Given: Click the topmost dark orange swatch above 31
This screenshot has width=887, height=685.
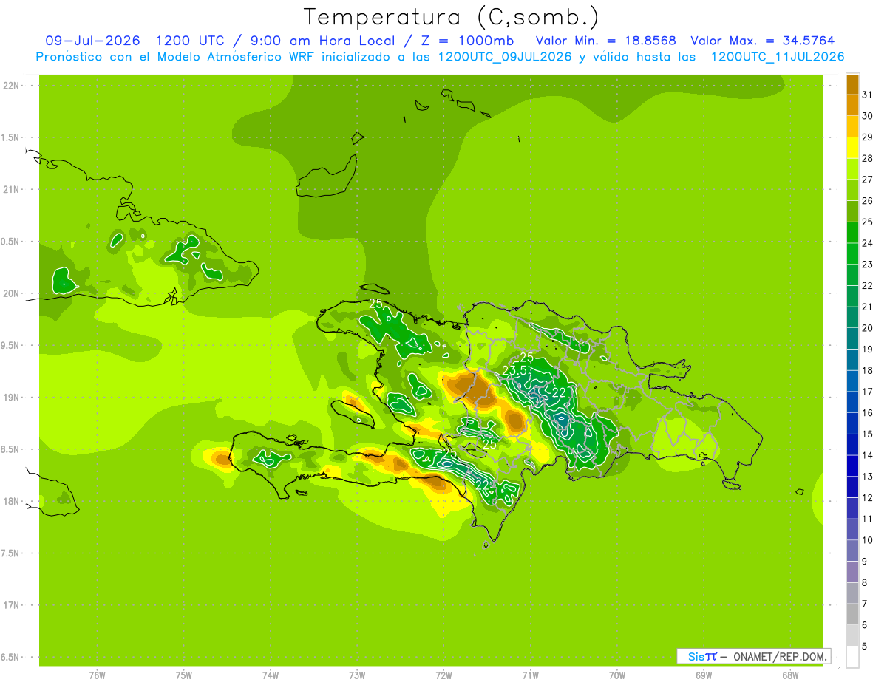Looking at the screenshot, I should point(852,84).
